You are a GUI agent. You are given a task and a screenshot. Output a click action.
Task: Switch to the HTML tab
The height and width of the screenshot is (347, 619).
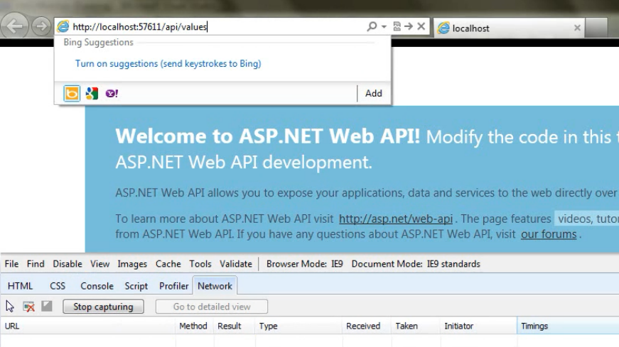[20, 286]
